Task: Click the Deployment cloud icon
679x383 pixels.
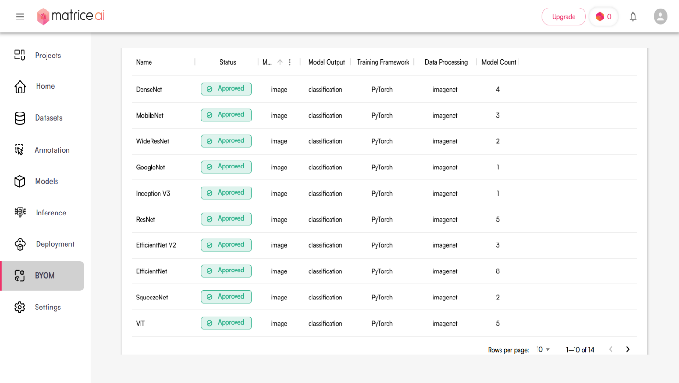Action: click(x=20, y=244)
